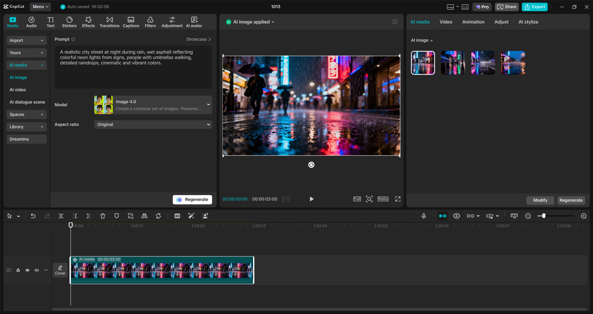The image size is (593, 314).
Task: Toggle the track lock icon
Action: click(x=18, y=270)
